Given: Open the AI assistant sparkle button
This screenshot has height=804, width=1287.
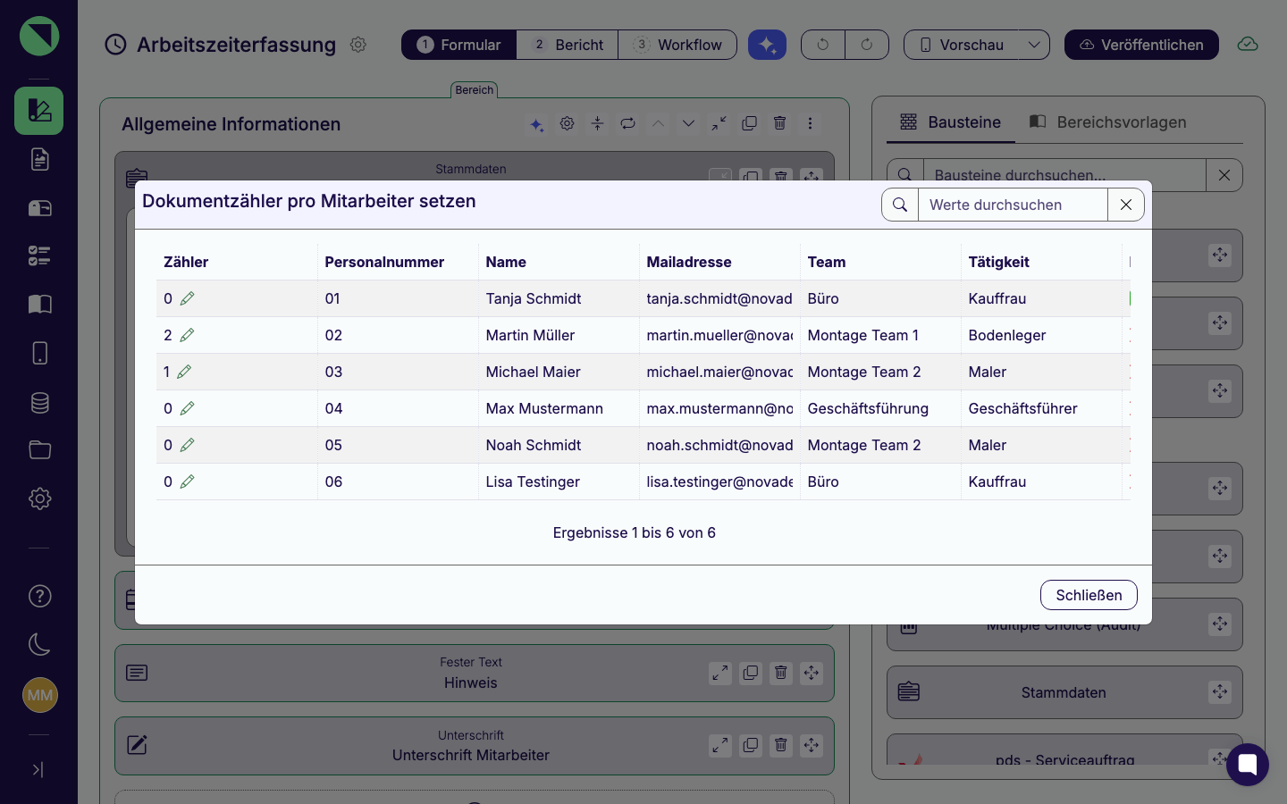Looking at the screenshot, I should click(767, 45).
